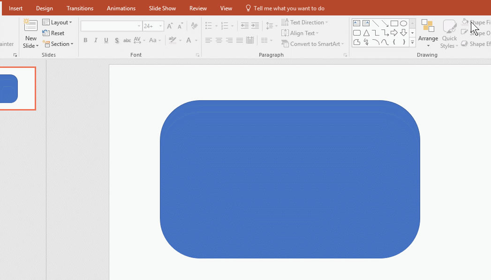Select the Rectangle shape
The width and height of the screenshot is (491, 280).
[x=394, y=23]
